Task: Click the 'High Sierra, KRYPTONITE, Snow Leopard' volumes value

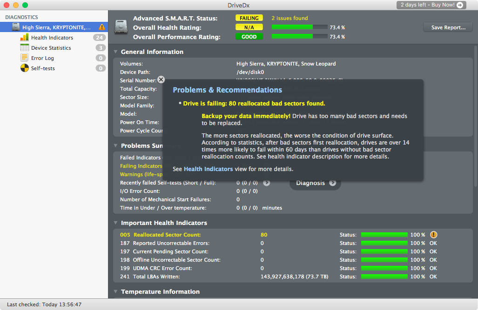Action: 286,64
